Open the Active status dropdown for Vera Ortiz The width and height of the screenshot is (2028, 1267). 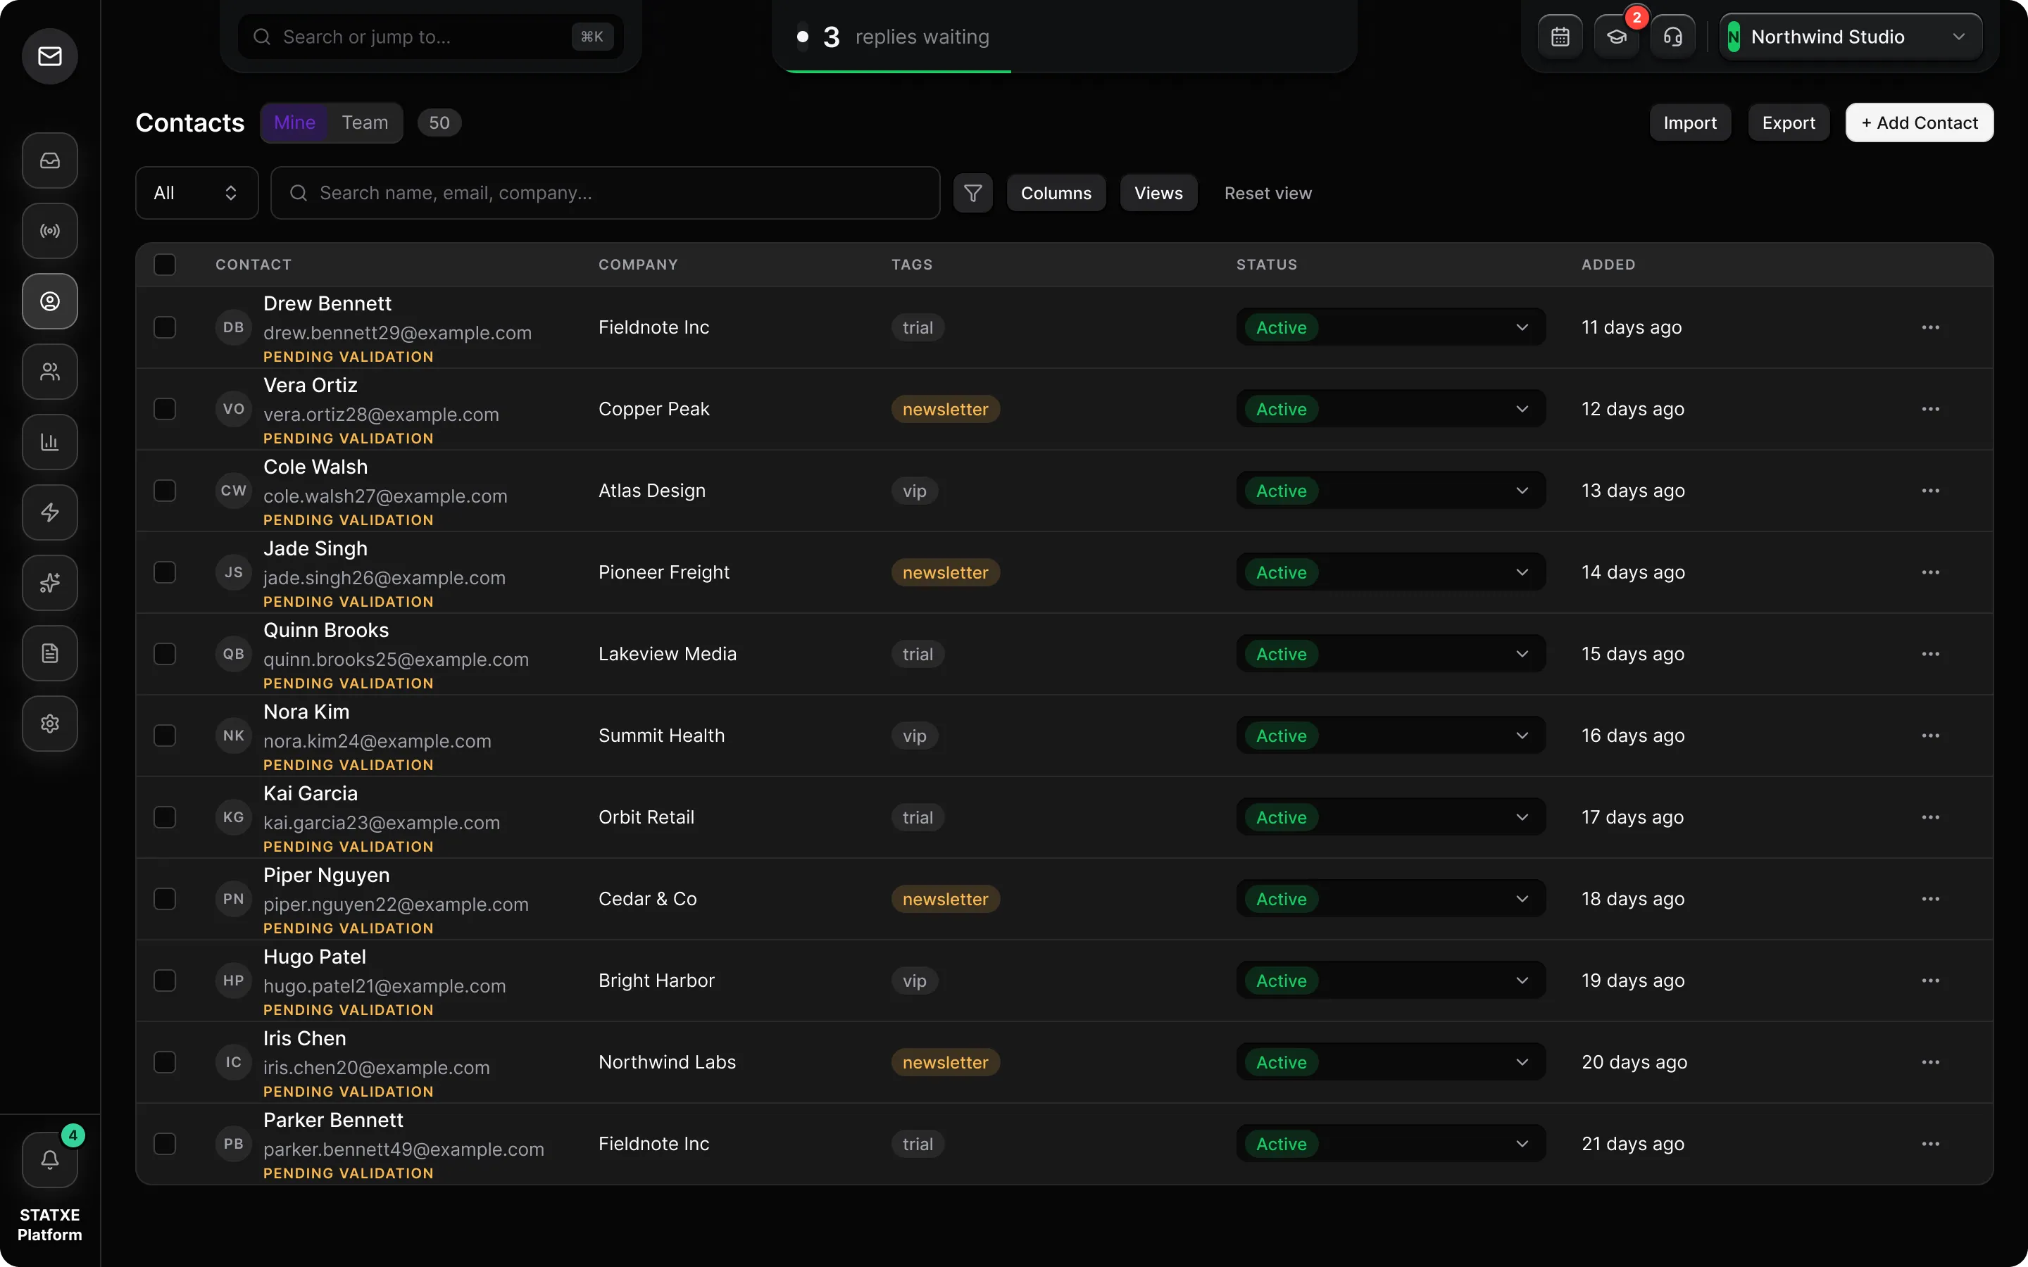[1390, 409]
